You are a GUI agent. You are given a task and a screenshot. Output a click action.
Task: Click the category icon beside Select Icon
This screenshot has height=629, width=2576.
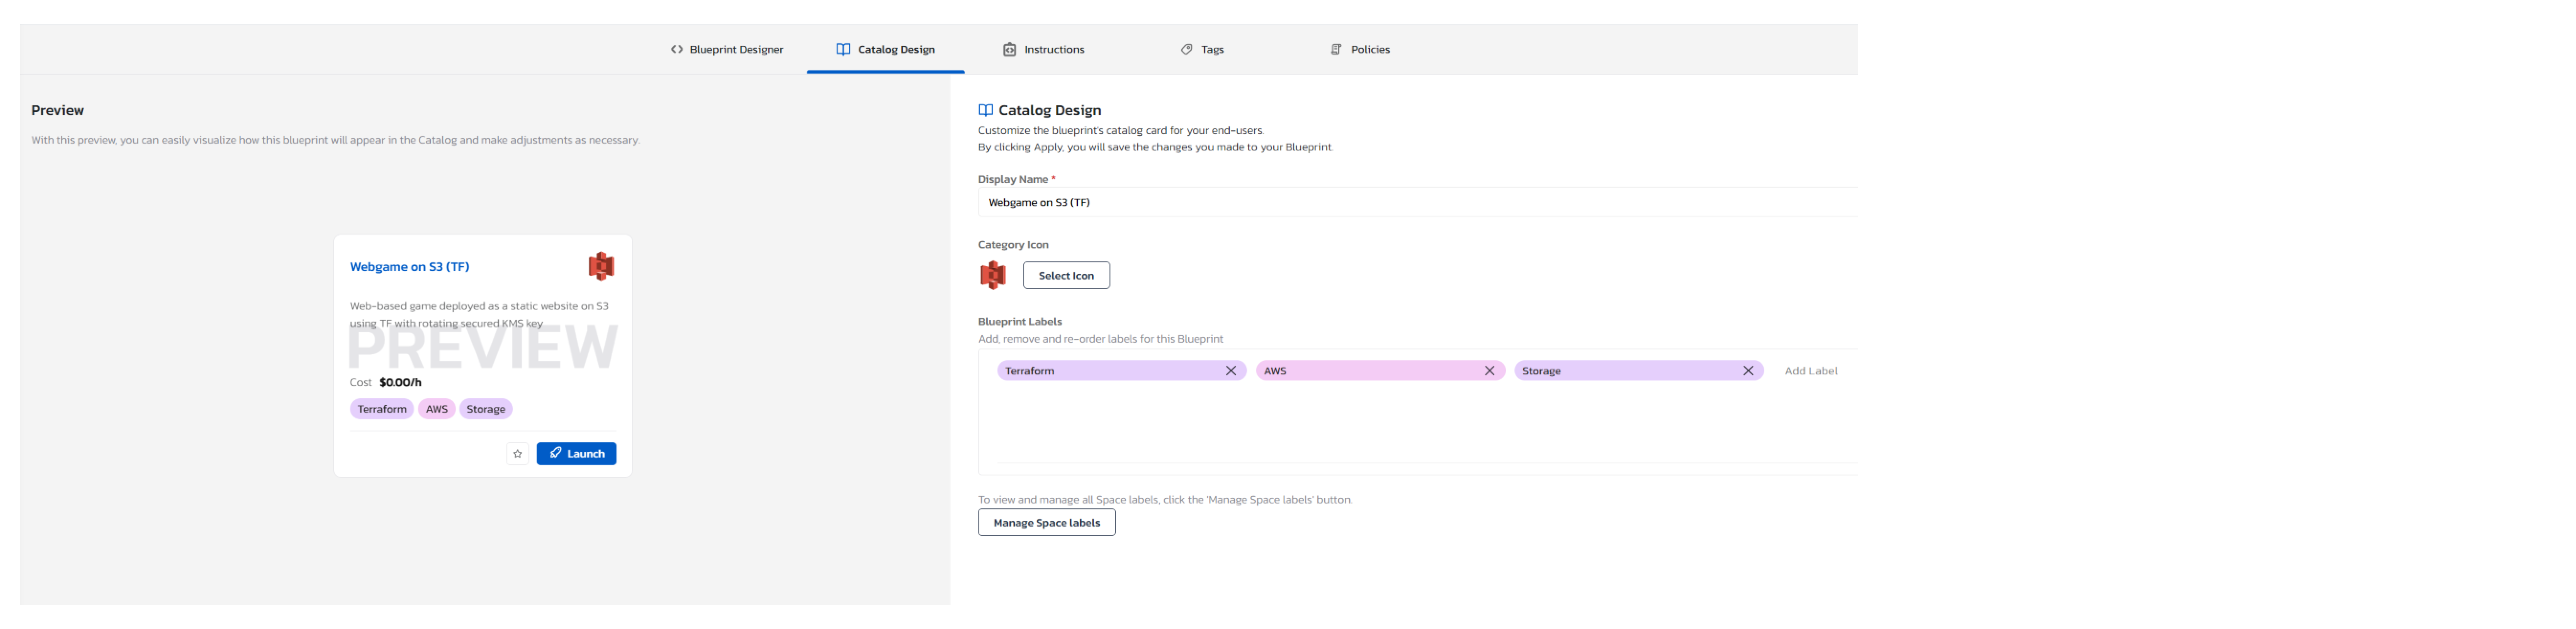993,275
